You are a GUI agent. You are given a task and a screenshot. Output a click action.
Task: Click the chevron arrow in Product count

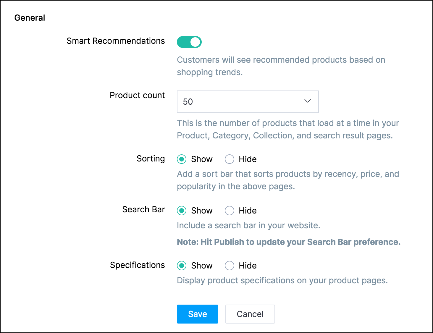[x=308, y=101]
